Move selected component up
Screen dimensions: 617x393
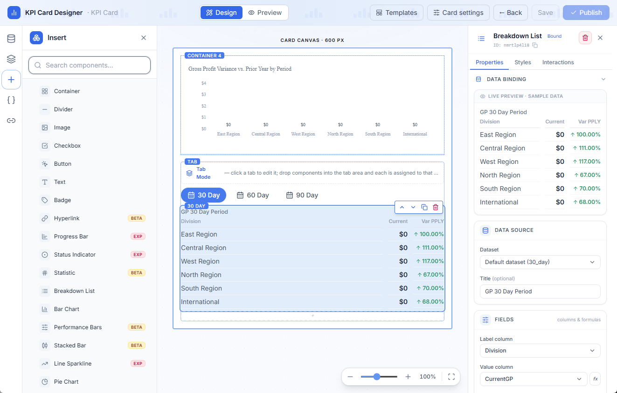(402, 207)
